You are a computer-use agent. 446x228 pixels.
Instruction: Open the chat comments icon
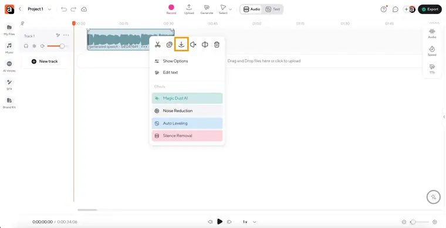[396, 9]
